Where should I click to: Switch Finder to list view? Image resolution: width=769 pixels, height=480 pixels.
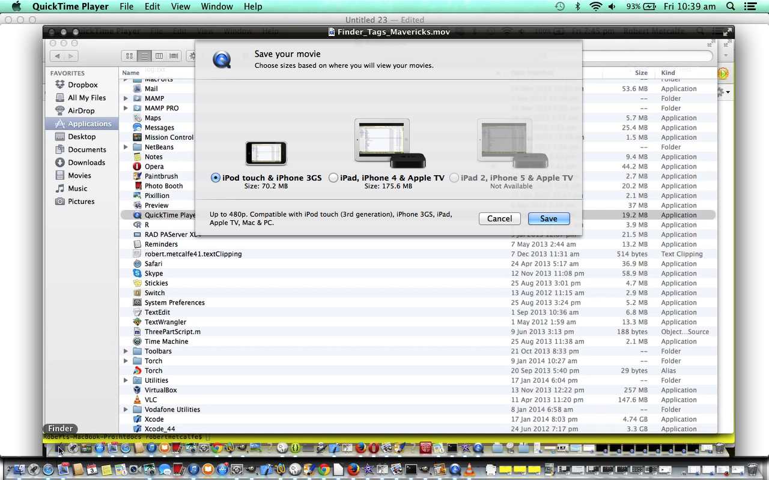pyautogui.click(x=144, y=56)
